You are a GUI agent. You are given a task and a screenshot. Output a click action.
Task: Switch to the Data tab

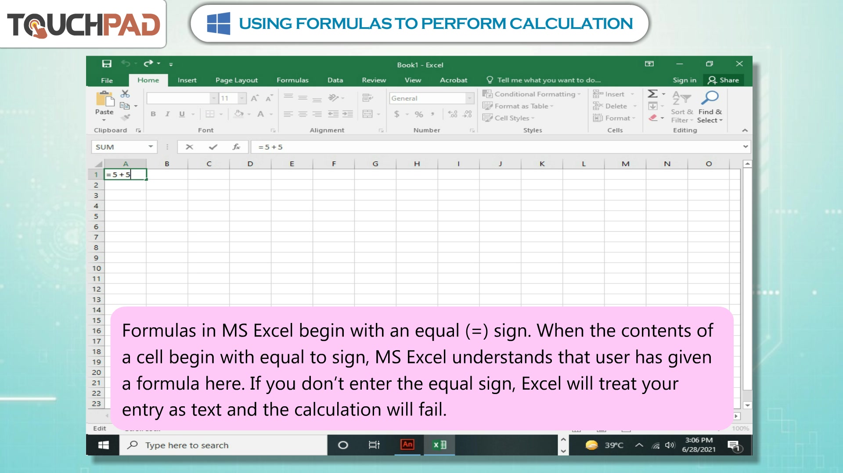[x=335, y=80]
